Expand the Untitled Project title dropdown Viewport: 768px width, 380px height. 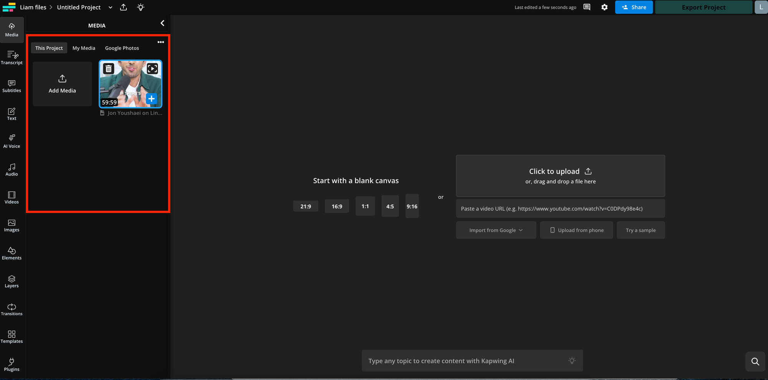(110, 7)
